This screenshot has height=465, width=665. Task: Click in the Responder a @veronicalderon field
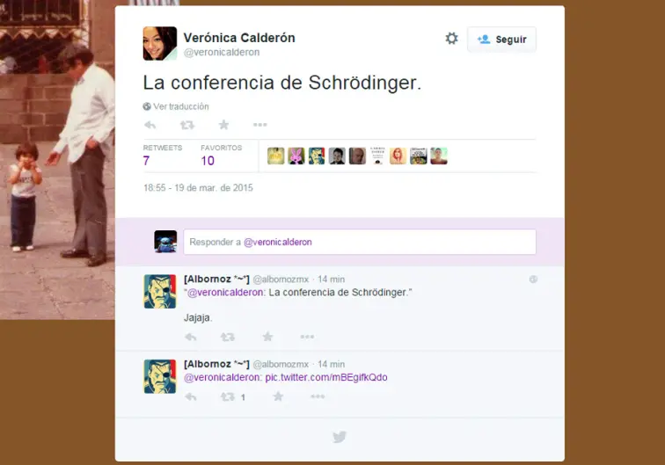pos(360,242)
